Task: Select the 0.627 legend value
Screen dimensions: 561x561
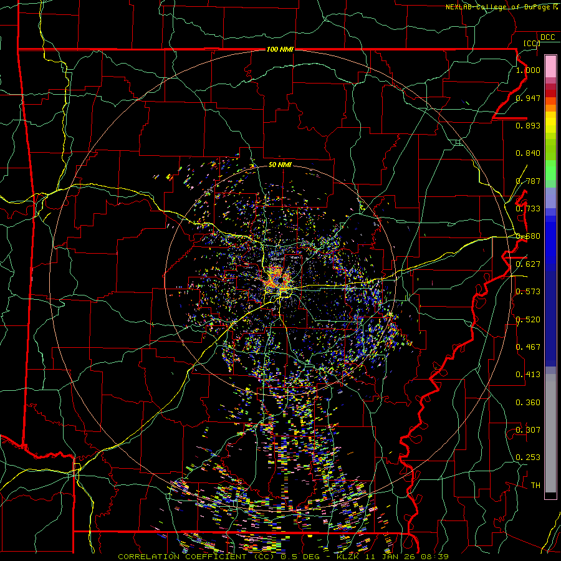Action: click(x=528, y=264)
